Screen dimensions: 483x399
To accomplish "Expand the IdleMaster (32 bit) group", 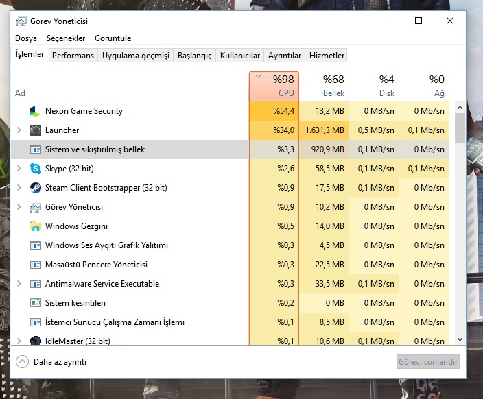I will click(19, 341).
